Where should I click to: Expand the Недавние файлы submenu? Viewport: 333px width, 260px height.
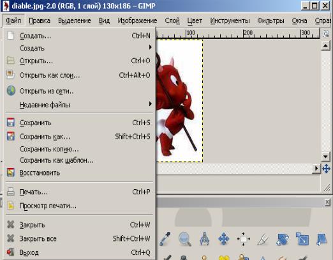(79, 105)
